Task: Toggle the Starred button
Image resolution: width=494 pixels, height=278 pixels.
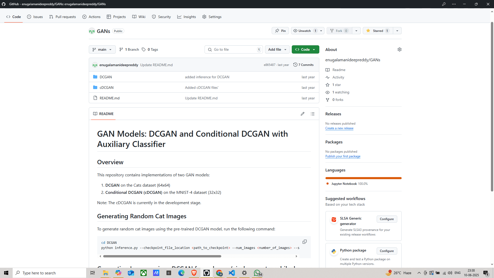Action: tap(378, 31)
